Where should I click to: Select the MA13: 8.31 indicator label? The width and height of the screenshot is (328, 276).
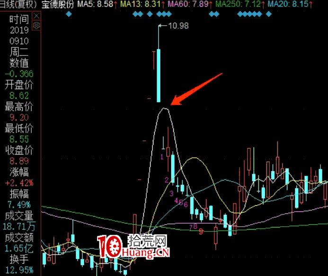[x=142, y=4]
